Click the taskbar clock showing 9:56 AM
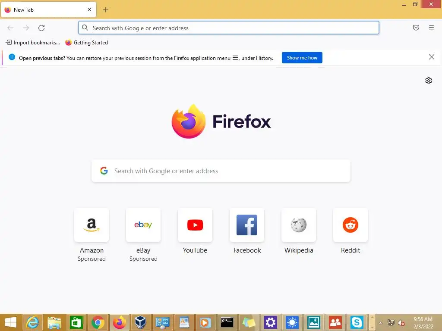The image size is (442, 331). 423,323
